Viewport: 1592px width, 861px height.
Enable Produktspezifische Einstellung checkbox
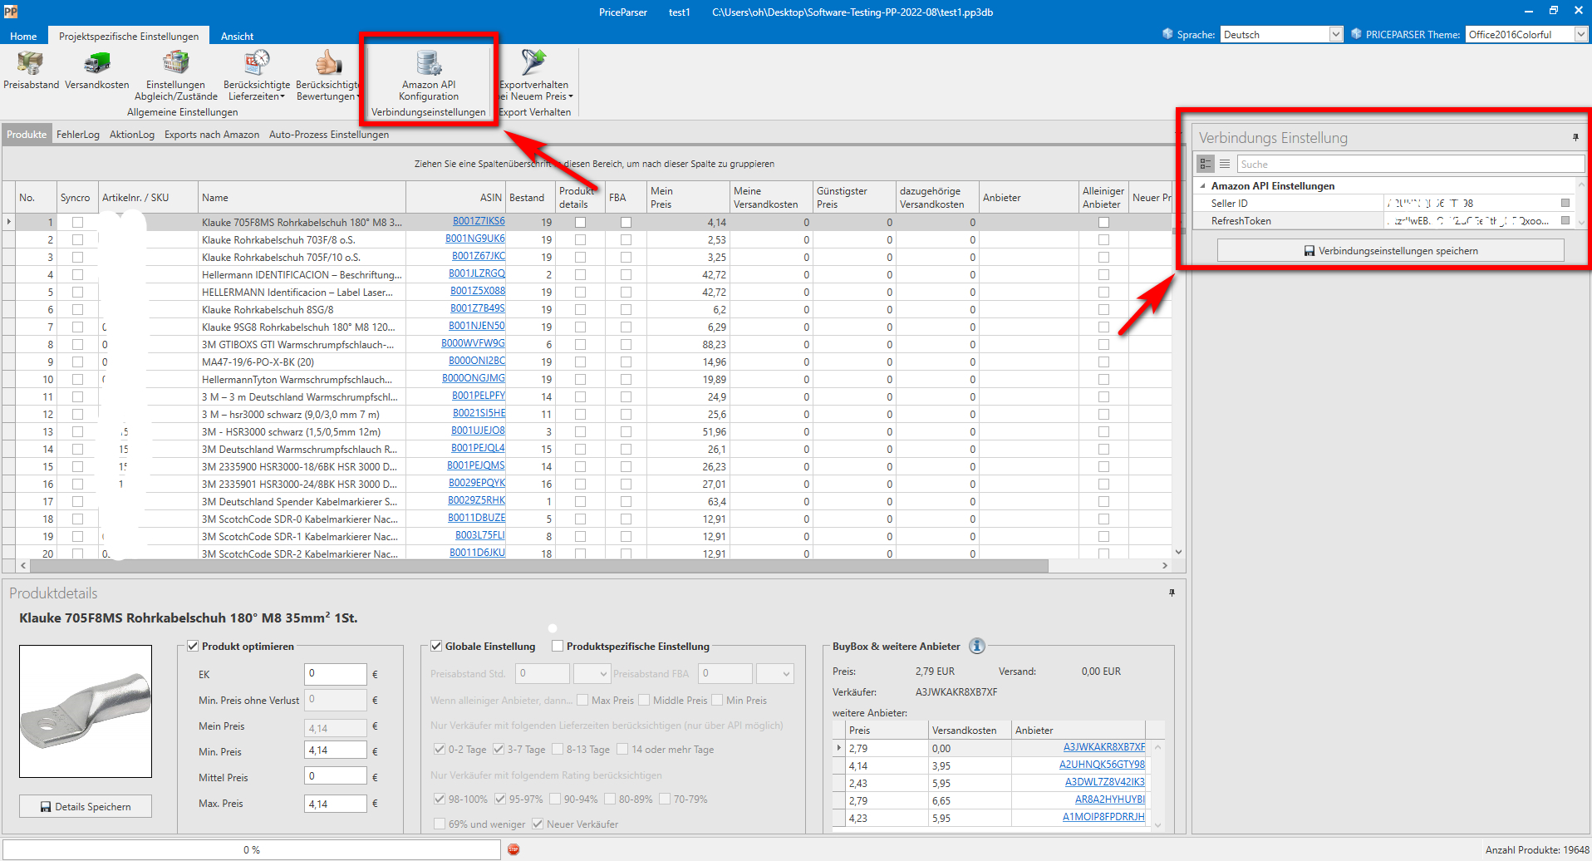click(x=558, y=646)
